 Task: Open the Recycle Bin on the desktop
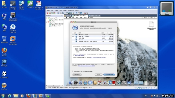point(4,39)
